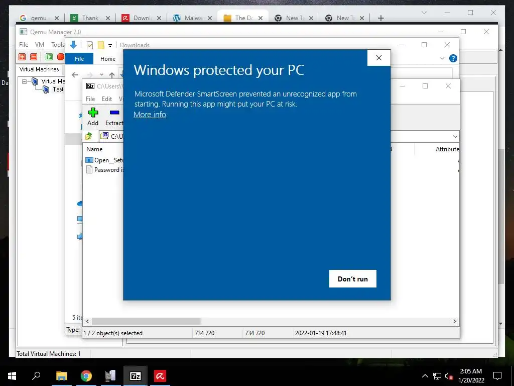
Task: Click the Don't run button
Action: (x=353, y=278)
